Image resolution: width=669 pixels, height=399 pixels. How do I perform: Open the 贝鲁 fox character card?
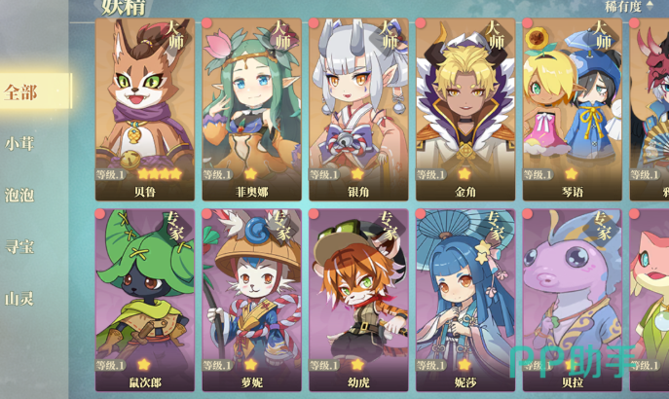pos(145,109)
